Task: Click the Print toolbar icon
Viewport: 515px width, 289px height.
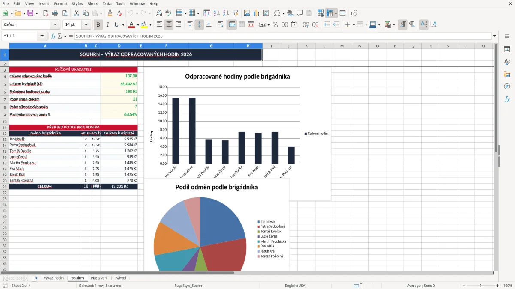Action: [55, 13]
